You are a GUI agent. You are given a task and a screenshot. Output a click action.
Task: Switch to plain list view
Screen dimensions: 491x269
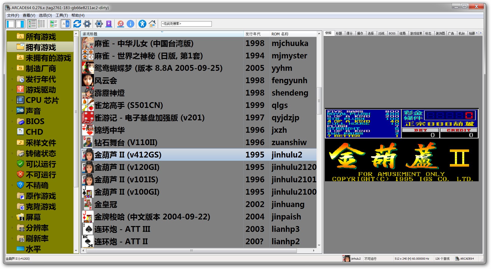42,24
